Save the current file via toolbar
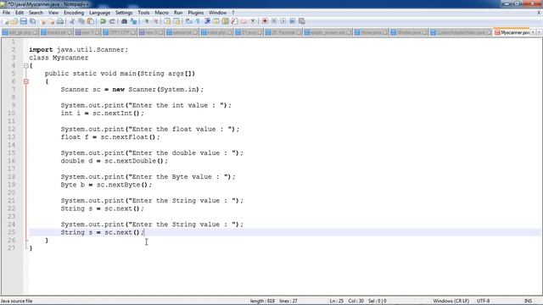The image size is (543, 305). pos(23,21)
